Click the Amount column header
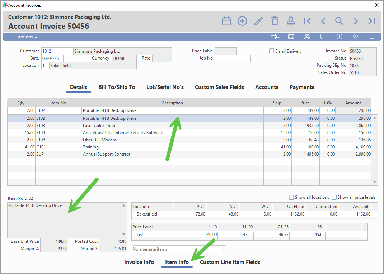 [x=353, y=103]
